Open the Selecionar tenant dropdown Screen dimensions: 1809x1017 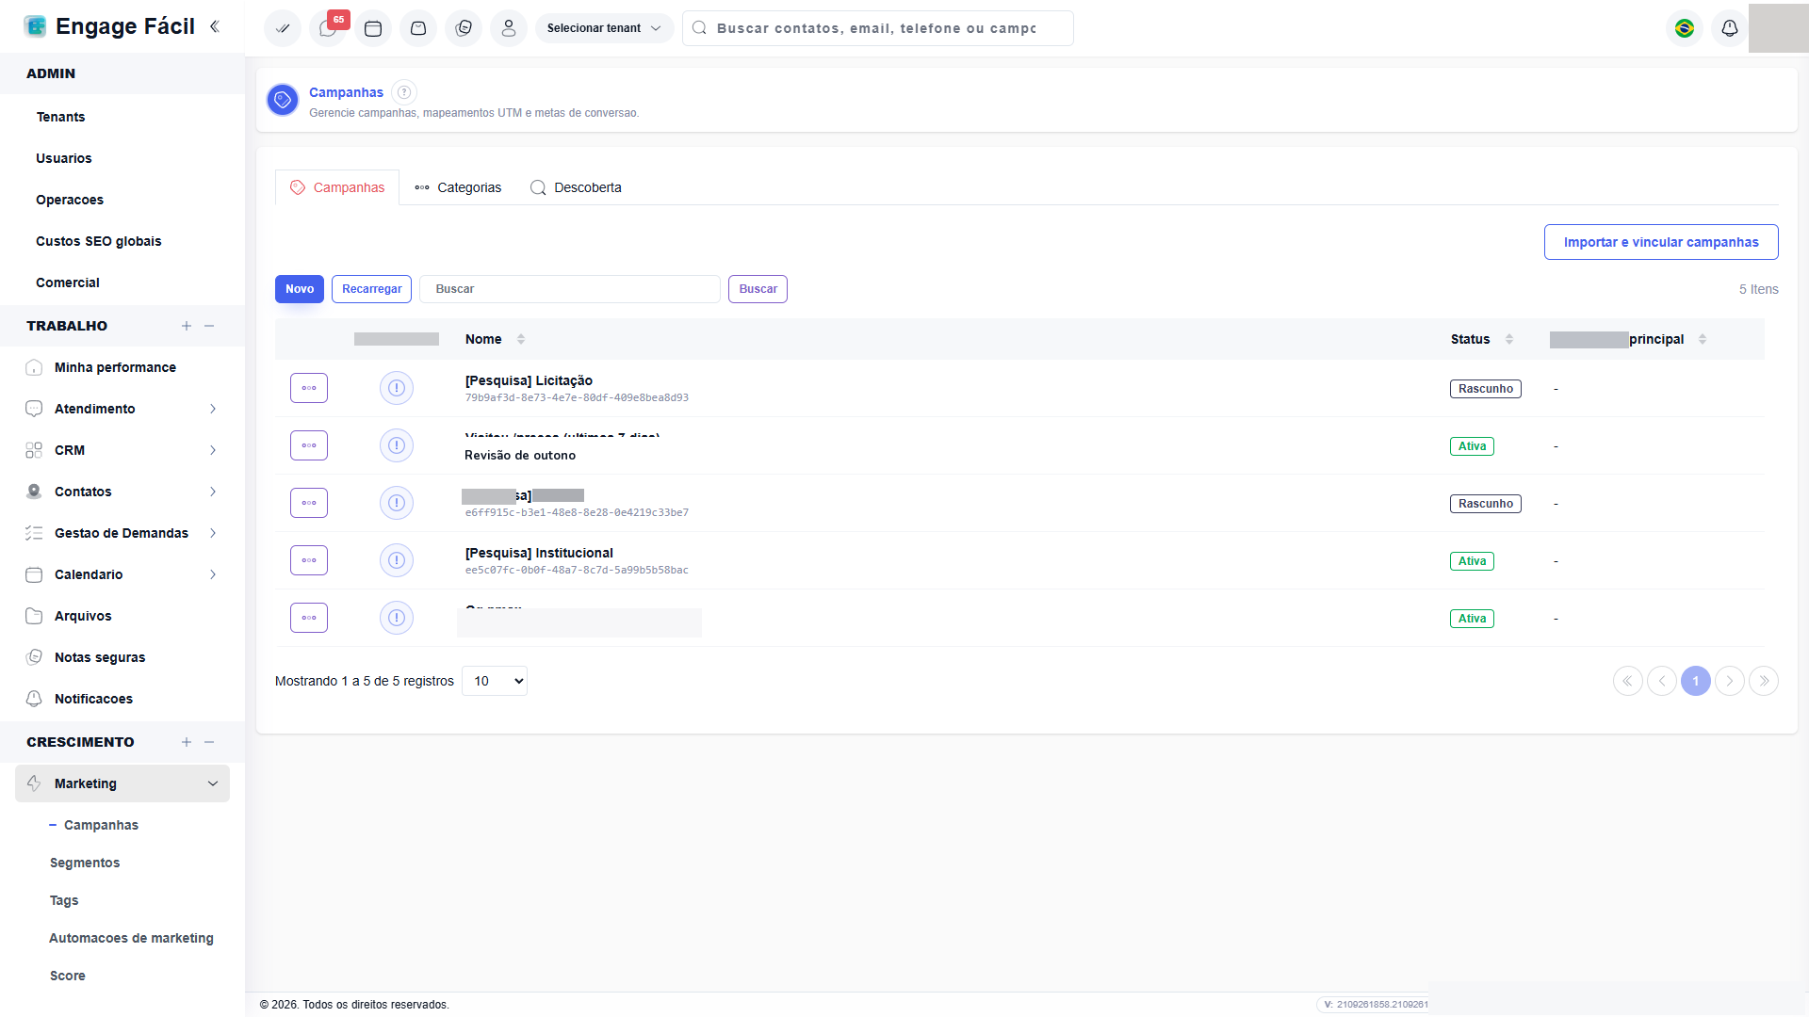[x=604, y=28]
